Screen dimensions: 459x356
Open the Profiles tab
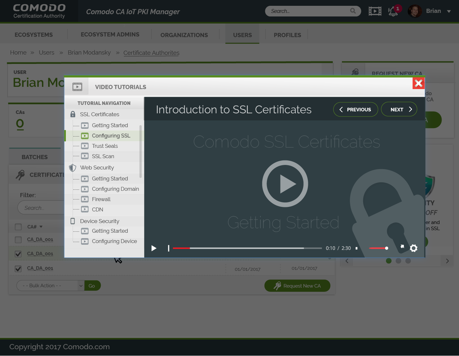287,35
